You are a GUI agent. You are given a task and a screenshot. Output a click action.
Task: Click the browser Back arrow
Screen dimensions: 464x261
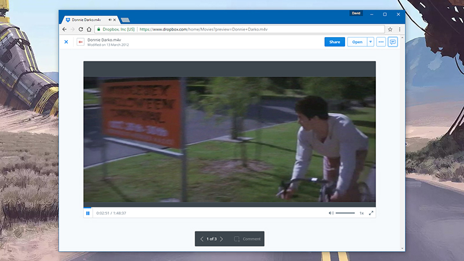tap(64, 30)
